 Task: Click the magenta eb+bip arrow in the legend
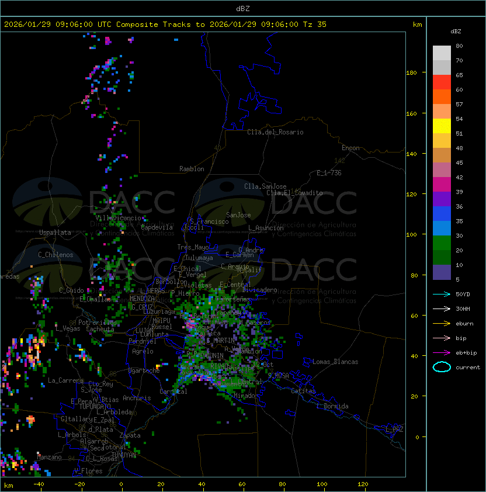(x=442, y=353)
